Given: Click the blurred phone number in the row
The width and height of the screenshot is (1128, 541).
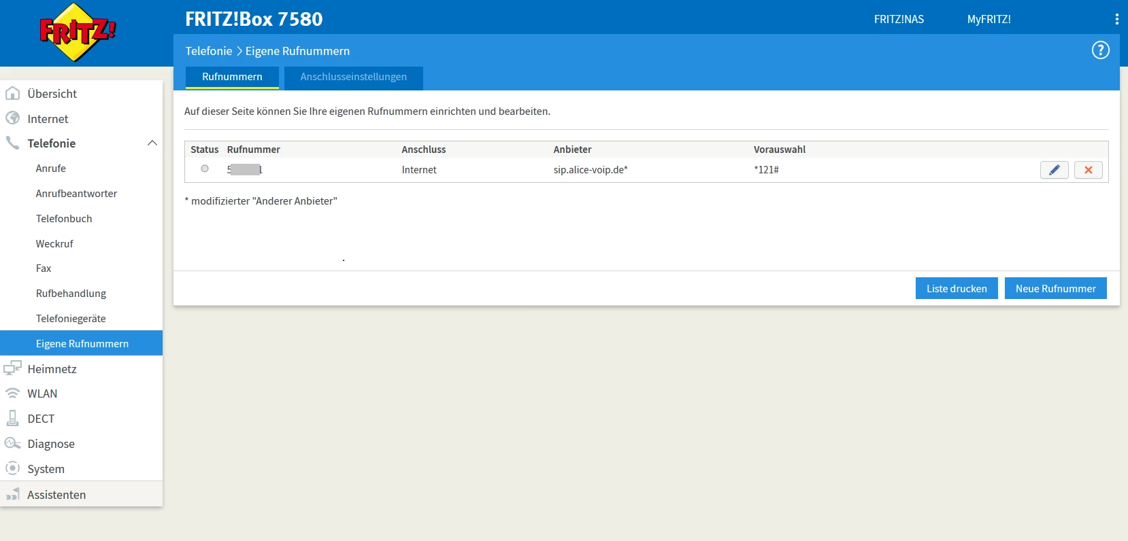Looking at the screenshot, I should pos(245,170).
